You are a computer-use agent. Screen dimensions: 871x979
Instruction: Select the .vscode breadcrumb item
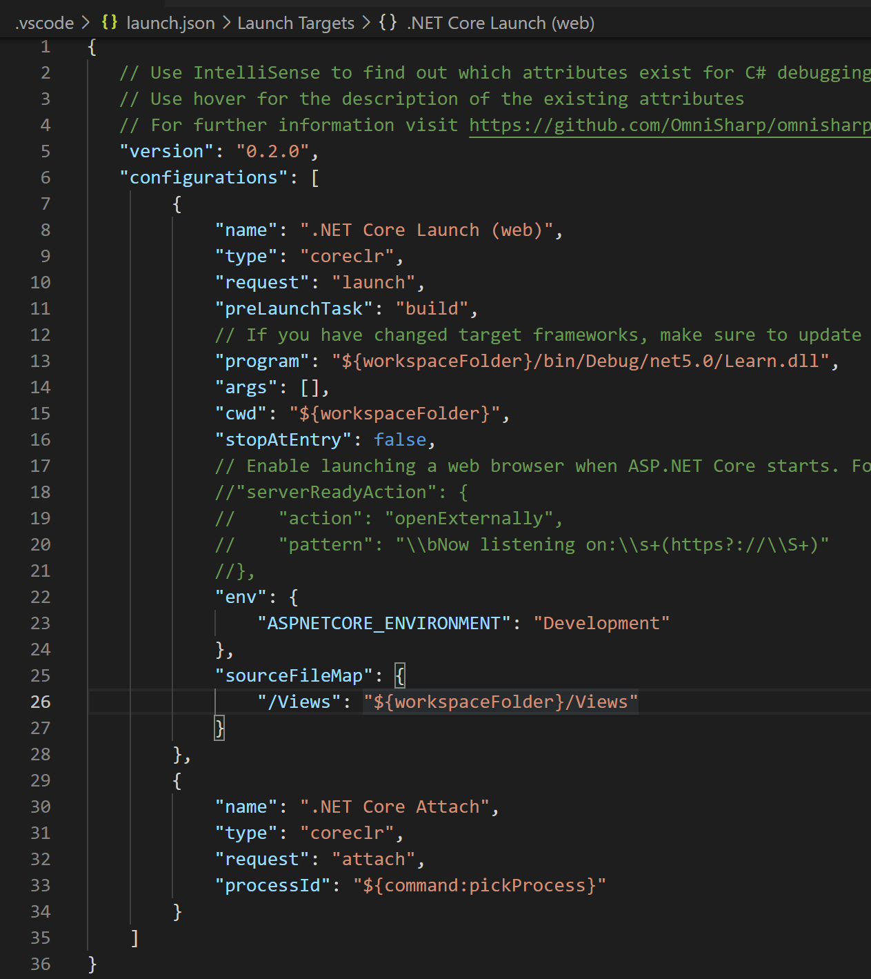[43, 23]
